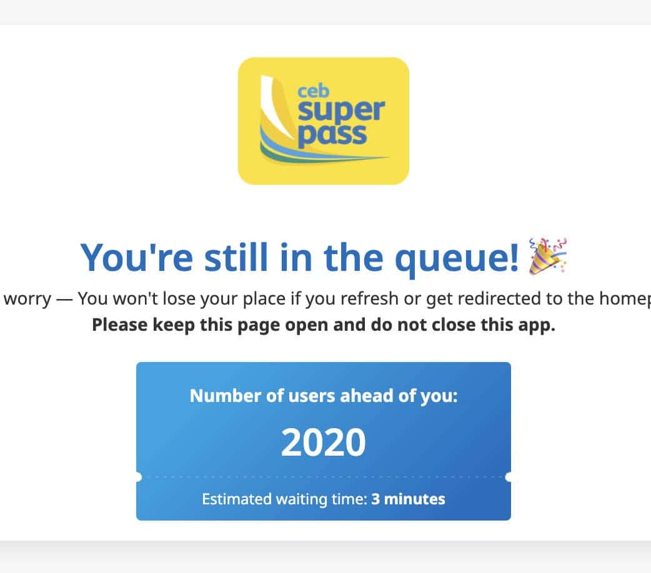Click the gray bar at the page top
651x573 pixels.
click(325, 12)
